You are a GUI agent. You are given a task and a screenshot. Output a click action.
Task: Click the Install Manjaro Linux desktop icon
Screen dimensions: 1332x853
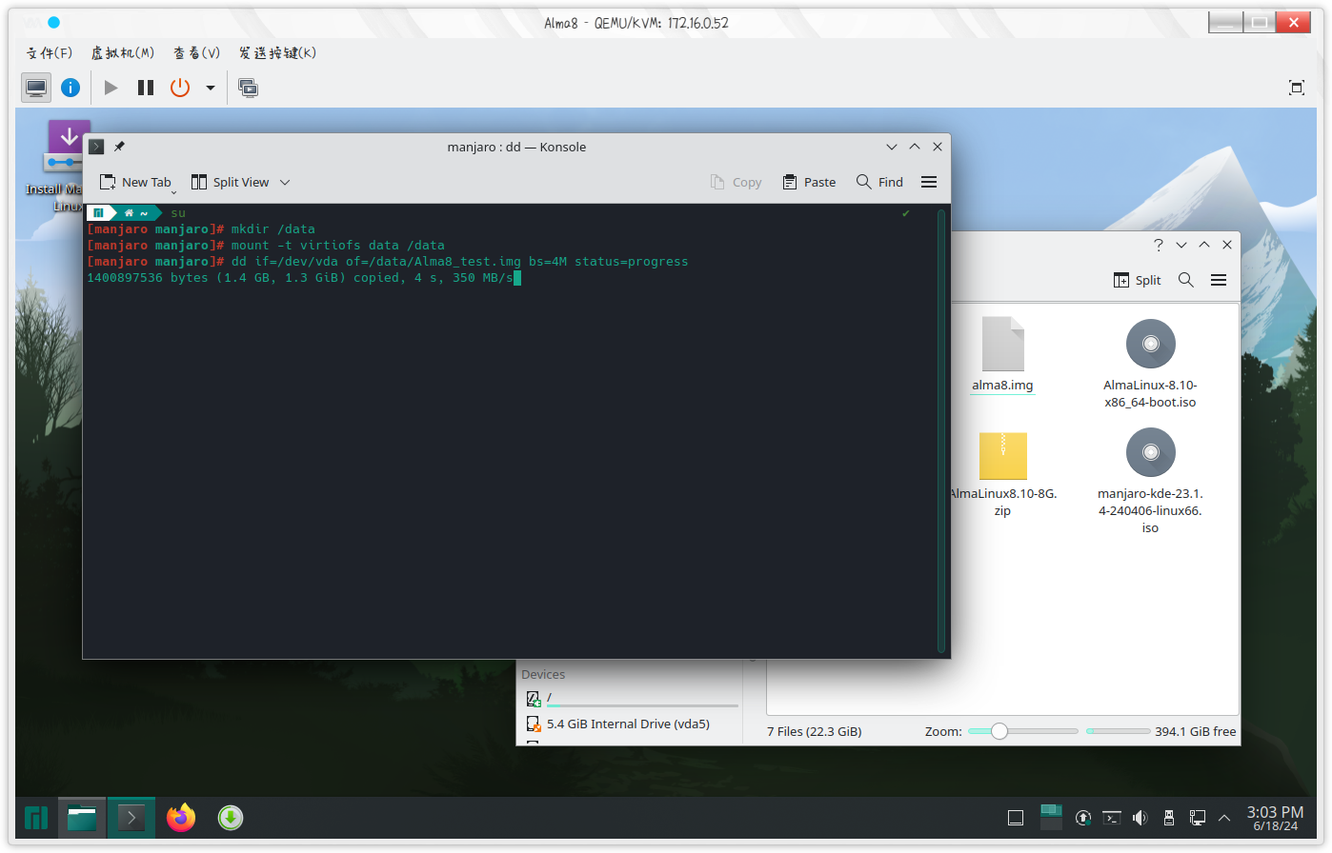click(x=67, y=166)
